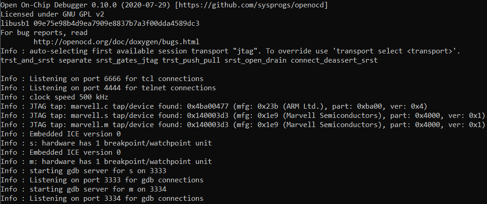This screenshot has height=204, width=487.
Task: Click 'Listening on port 3333 for gdb connections'
Action: point(102,180)
